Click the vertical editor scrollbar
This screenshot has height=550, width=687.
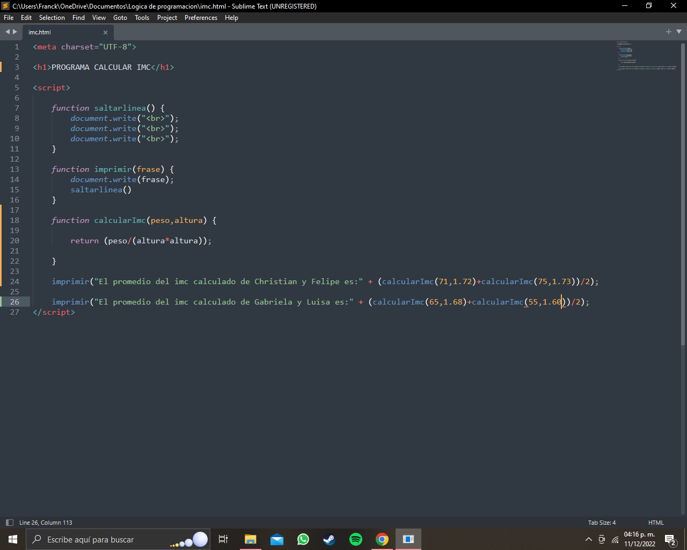click(x=683, y=193)
